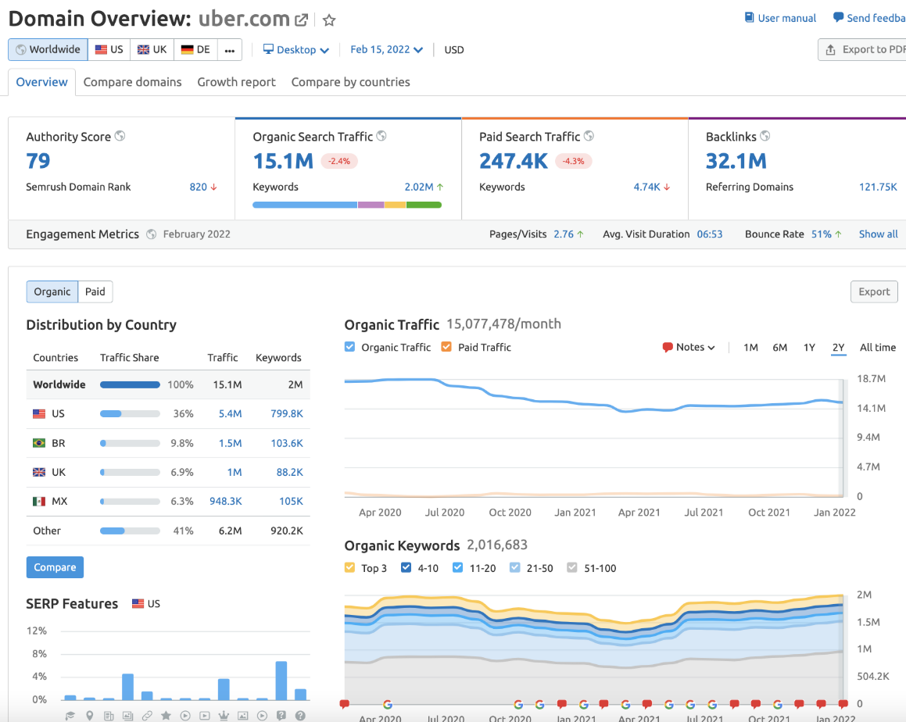Open uber.com via the external link icon
The height and width of the screenshot is (722, 906).
tap(301, 20)
